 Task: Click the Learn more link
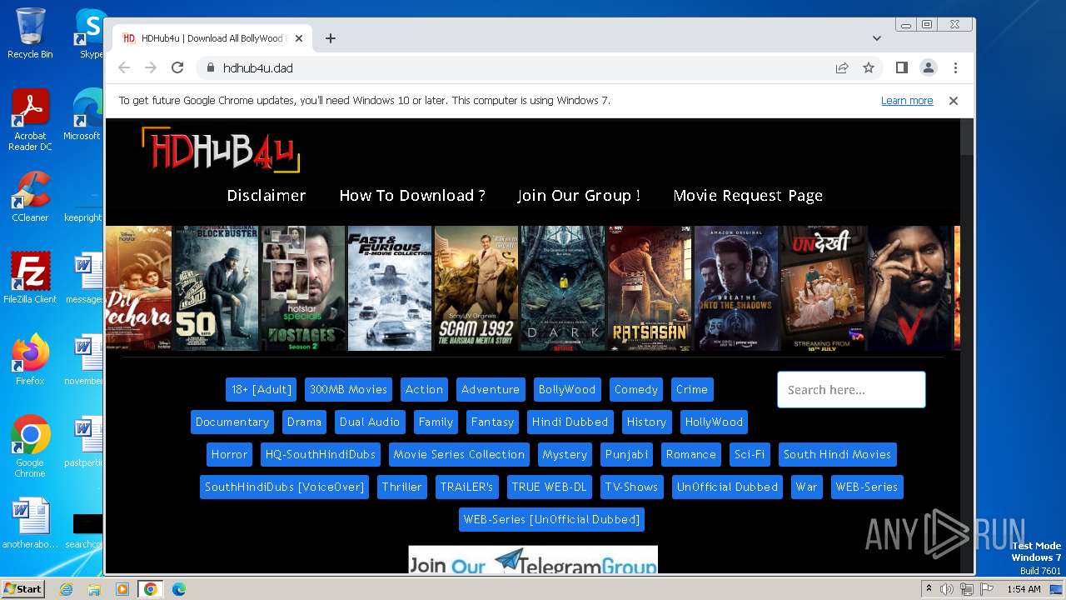point(907,101)
